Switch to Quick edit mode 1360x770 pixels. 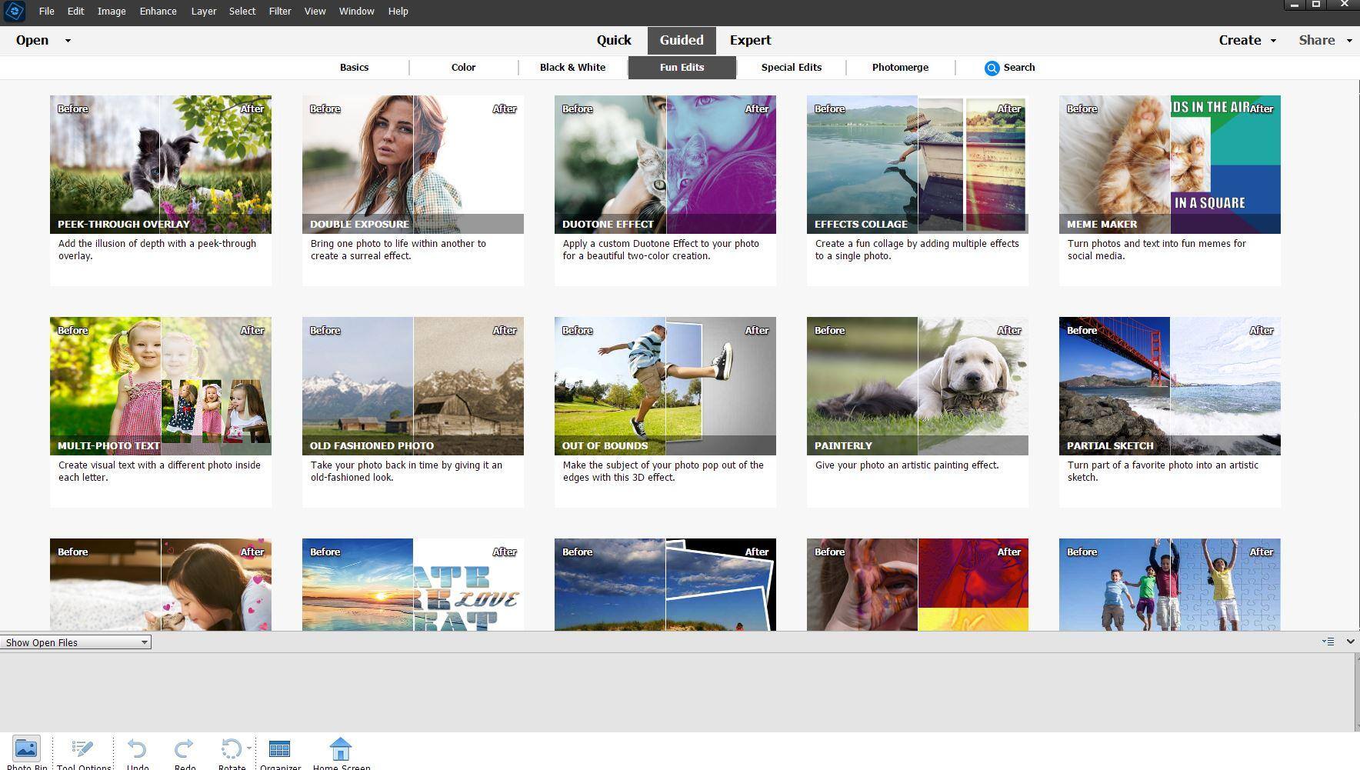[x=613, y=41]
